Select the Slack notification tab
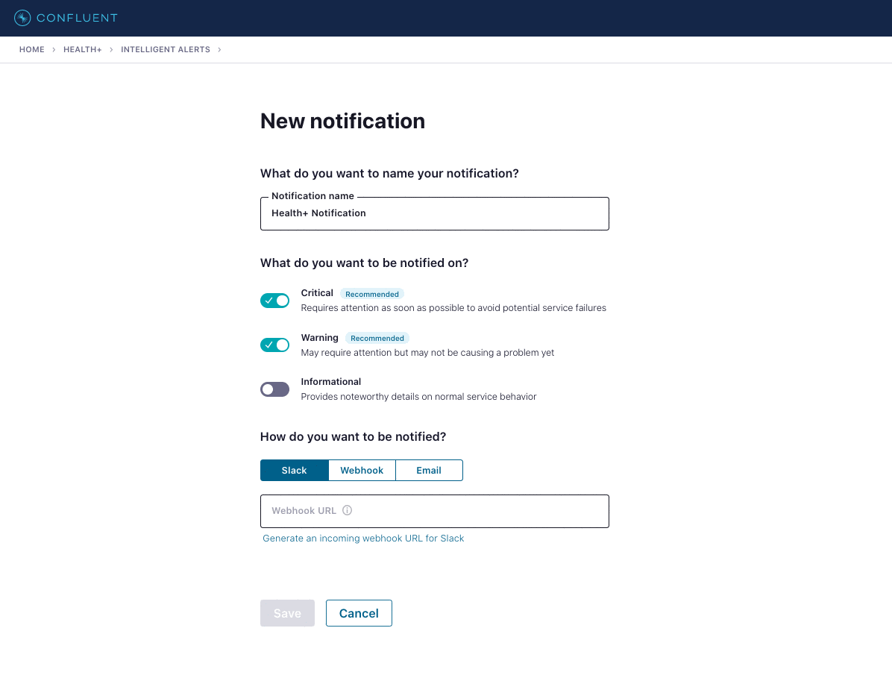The width and height of the screenshot is (892, 675). click(294, 470)
